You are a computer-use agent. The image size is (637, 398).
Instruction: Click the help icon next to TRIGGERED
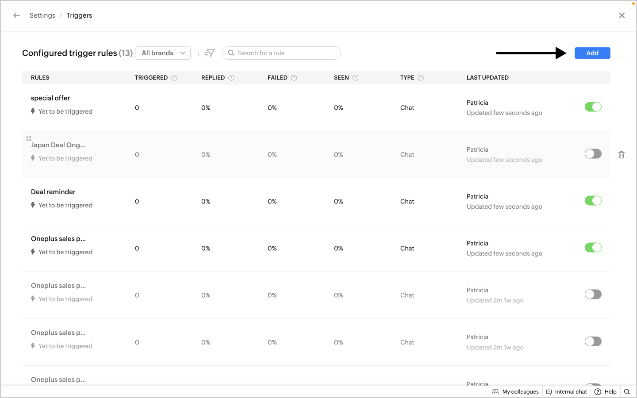174,78
